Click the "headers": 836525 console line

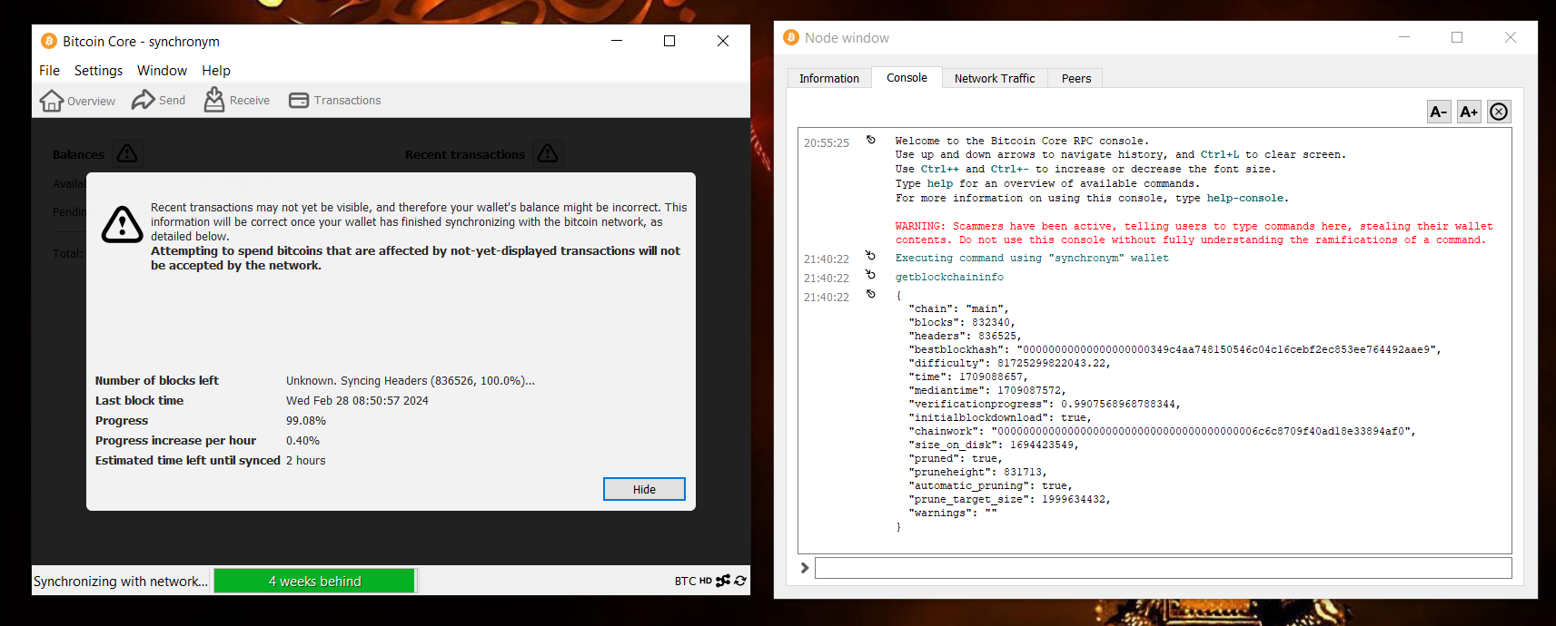(x=965, y=337)
